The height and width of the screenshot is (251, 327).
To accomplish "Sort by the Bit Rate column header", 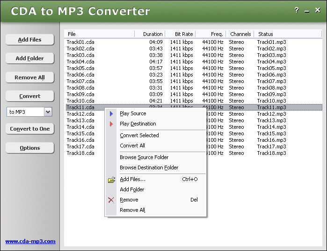I will pos(180,34).
